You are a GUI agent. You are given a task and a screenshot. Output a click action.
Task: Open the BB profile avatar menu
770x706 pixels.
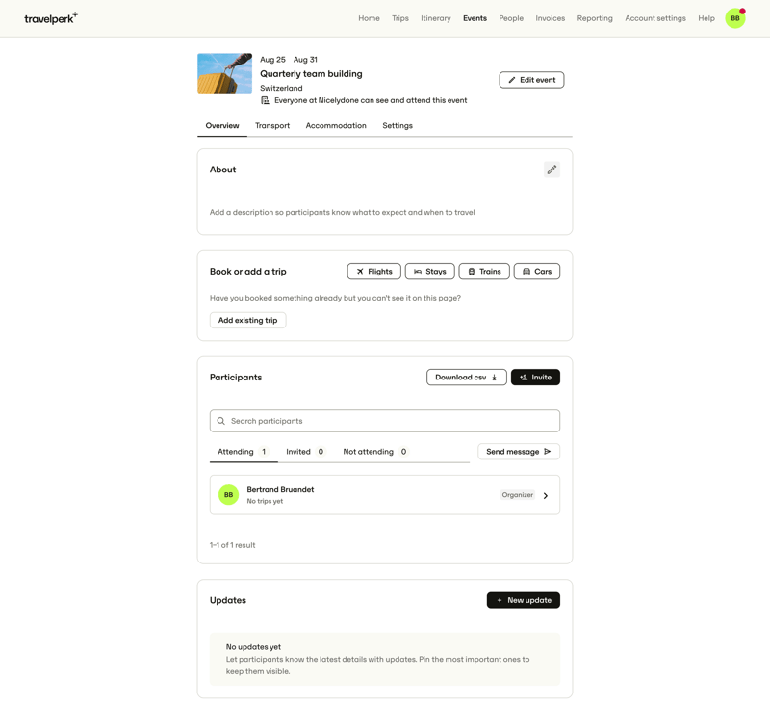pyautogui.click(x=735, y=17)
